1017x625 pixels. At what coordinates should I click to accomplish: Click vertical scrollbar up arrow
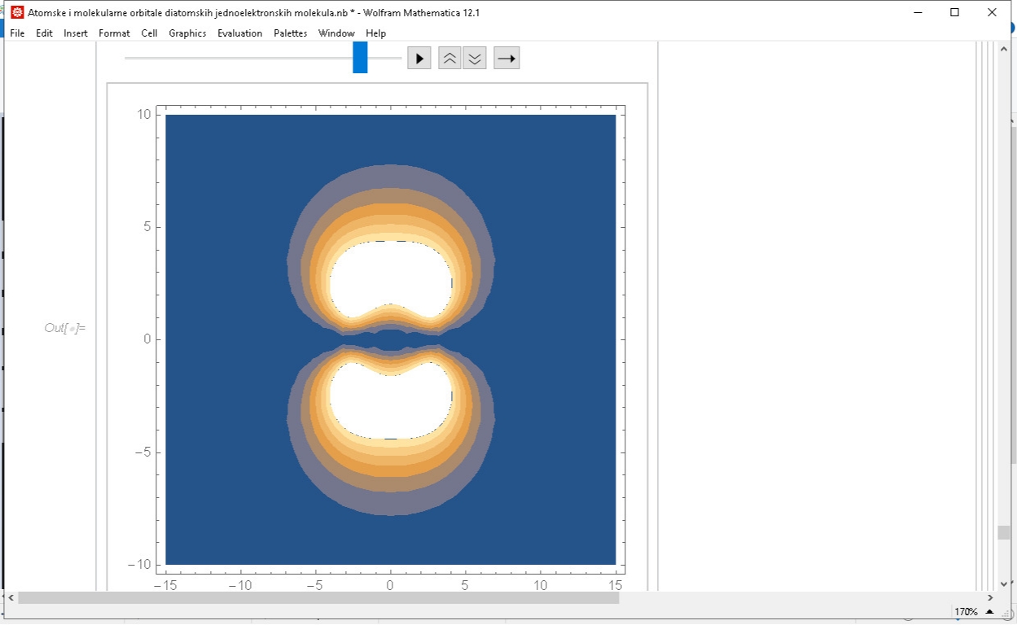point(1004,49)
